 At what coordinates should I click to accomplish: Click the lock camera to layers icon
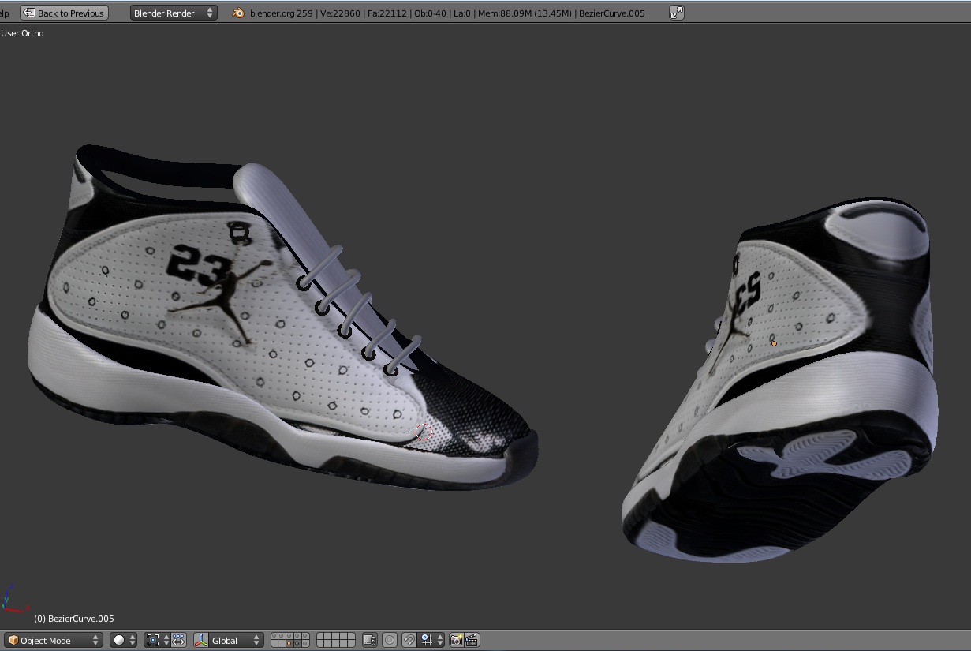click(370, 640)
